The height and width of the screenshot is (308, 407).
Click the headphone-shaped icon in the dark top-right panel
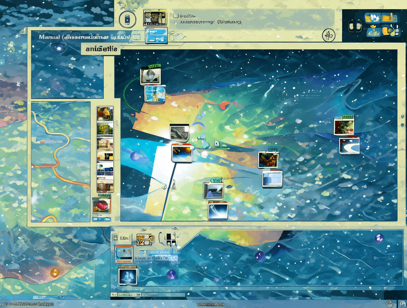355,26
